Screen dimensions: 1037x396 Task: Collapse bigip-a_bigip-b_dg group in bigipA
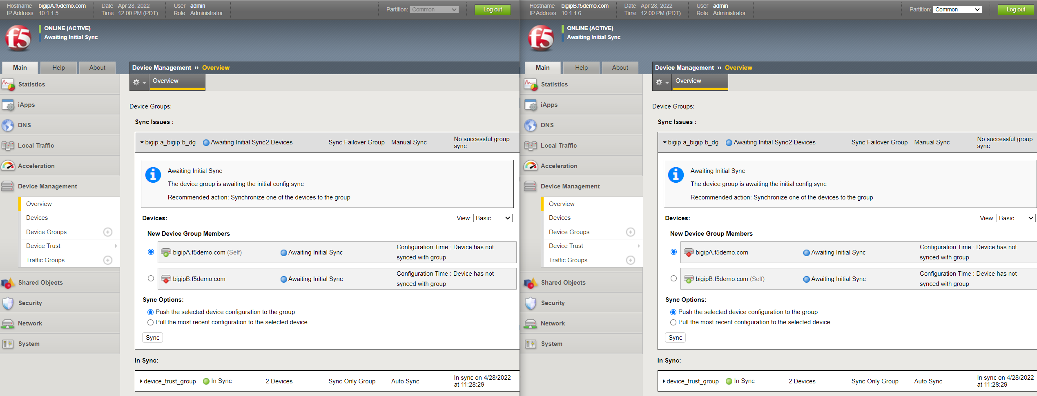pos(142,142)
